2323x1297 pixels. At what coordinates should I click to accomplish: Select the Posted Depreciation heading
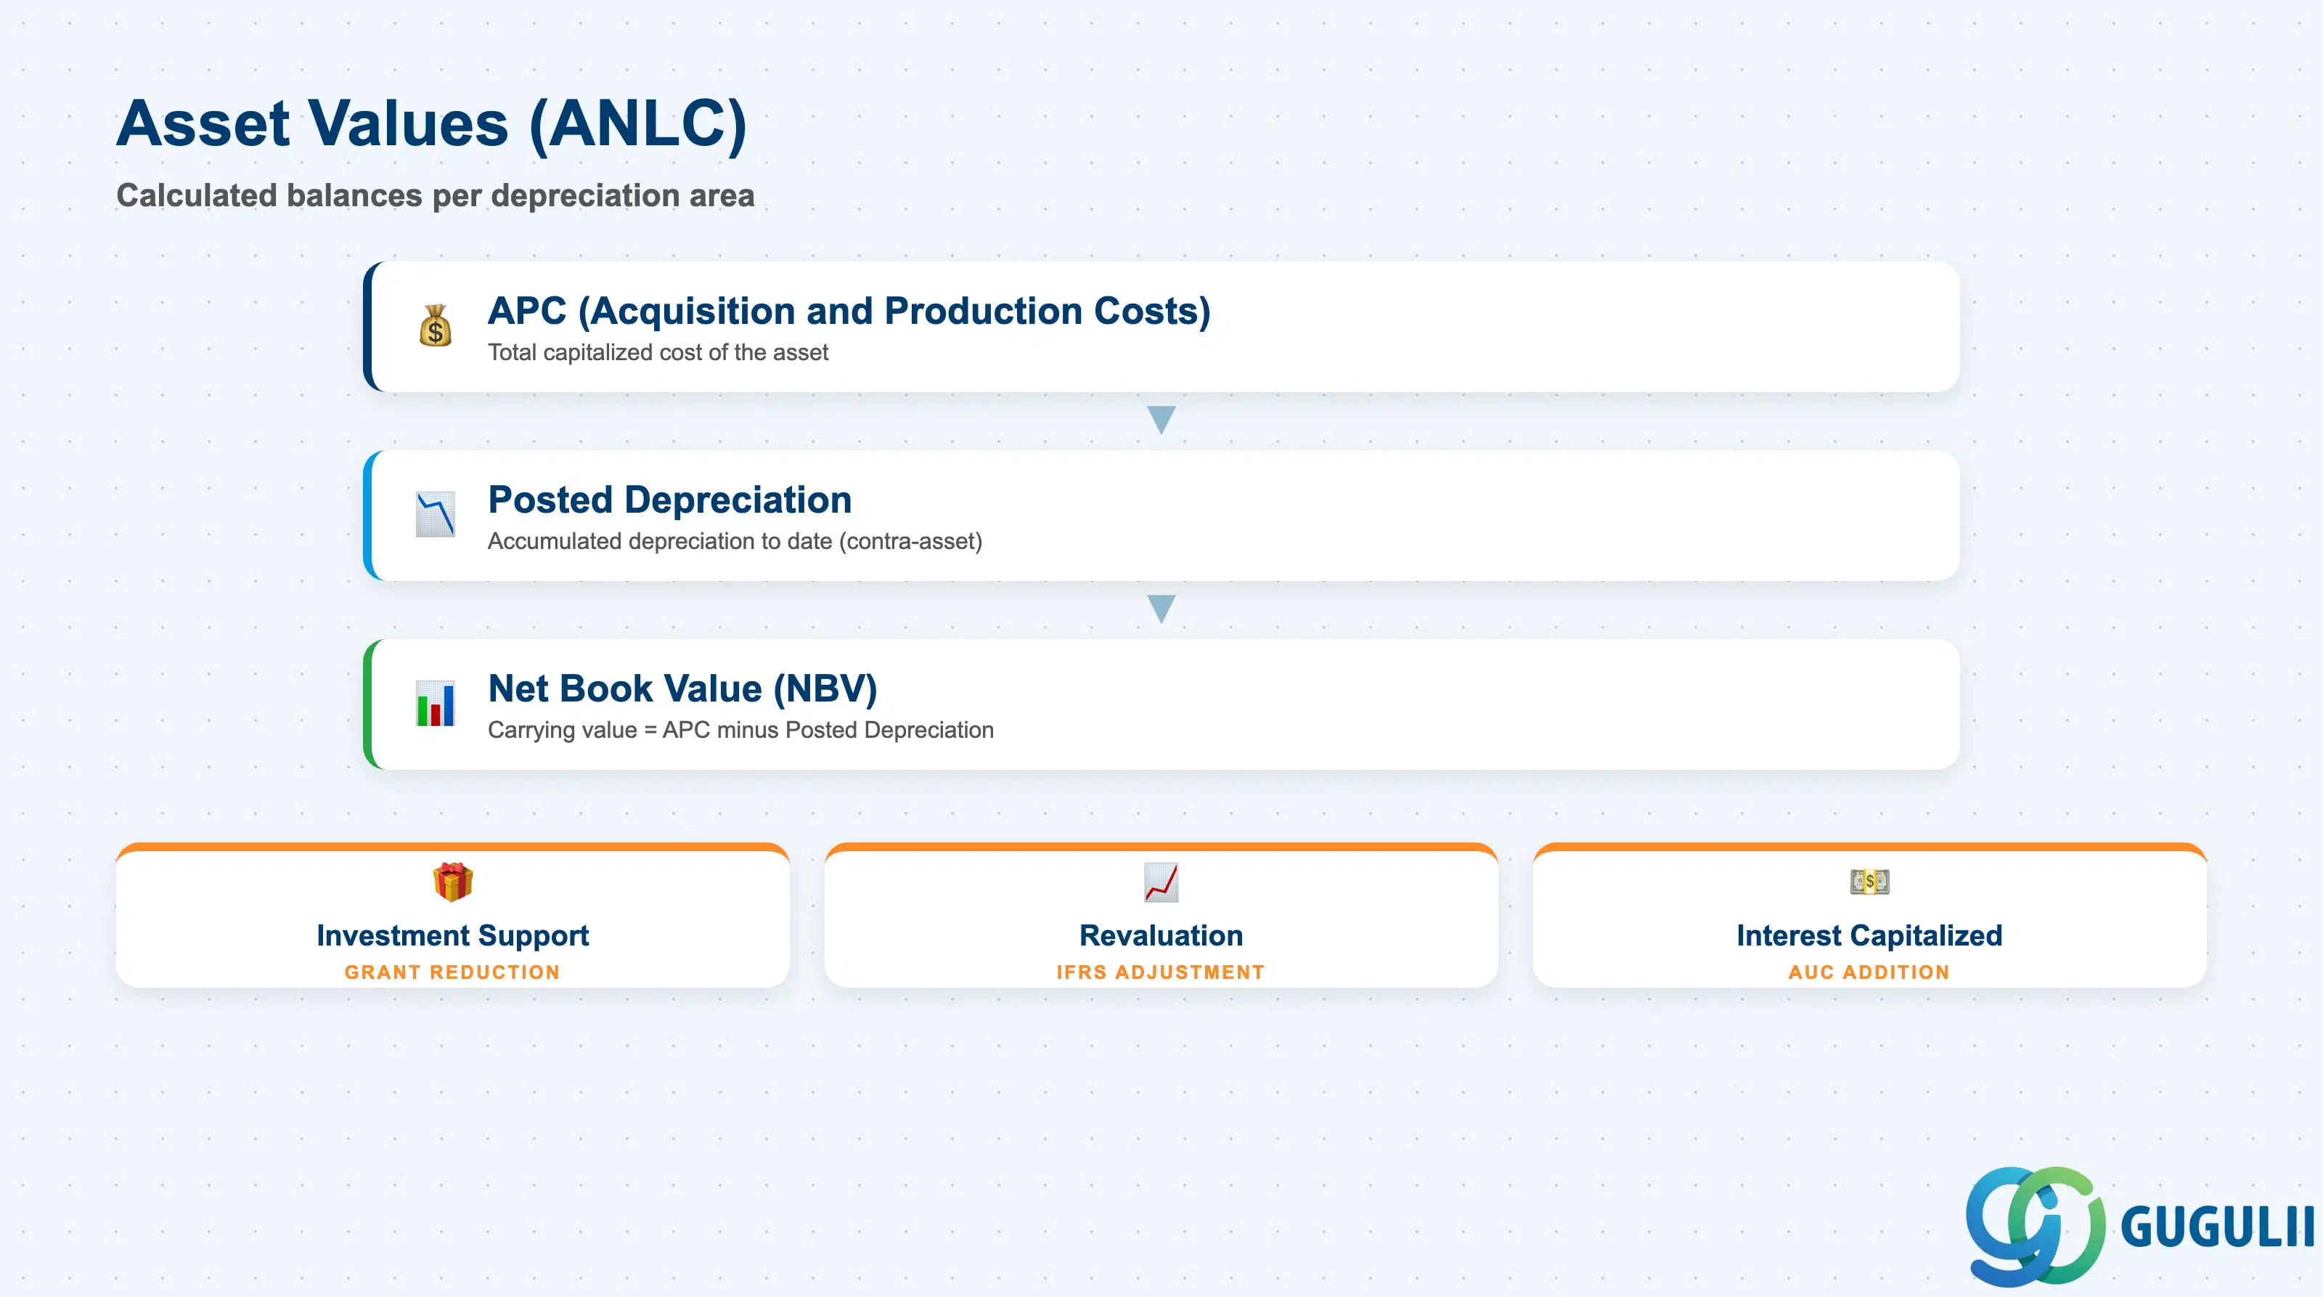point(669,500)
